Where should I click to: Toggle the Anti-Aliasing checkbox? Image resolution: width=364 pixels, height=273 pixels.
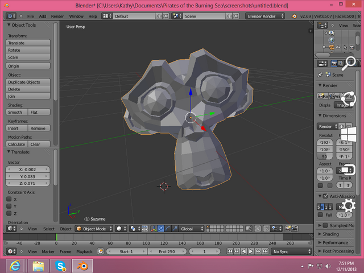click(x=325, y=196)
